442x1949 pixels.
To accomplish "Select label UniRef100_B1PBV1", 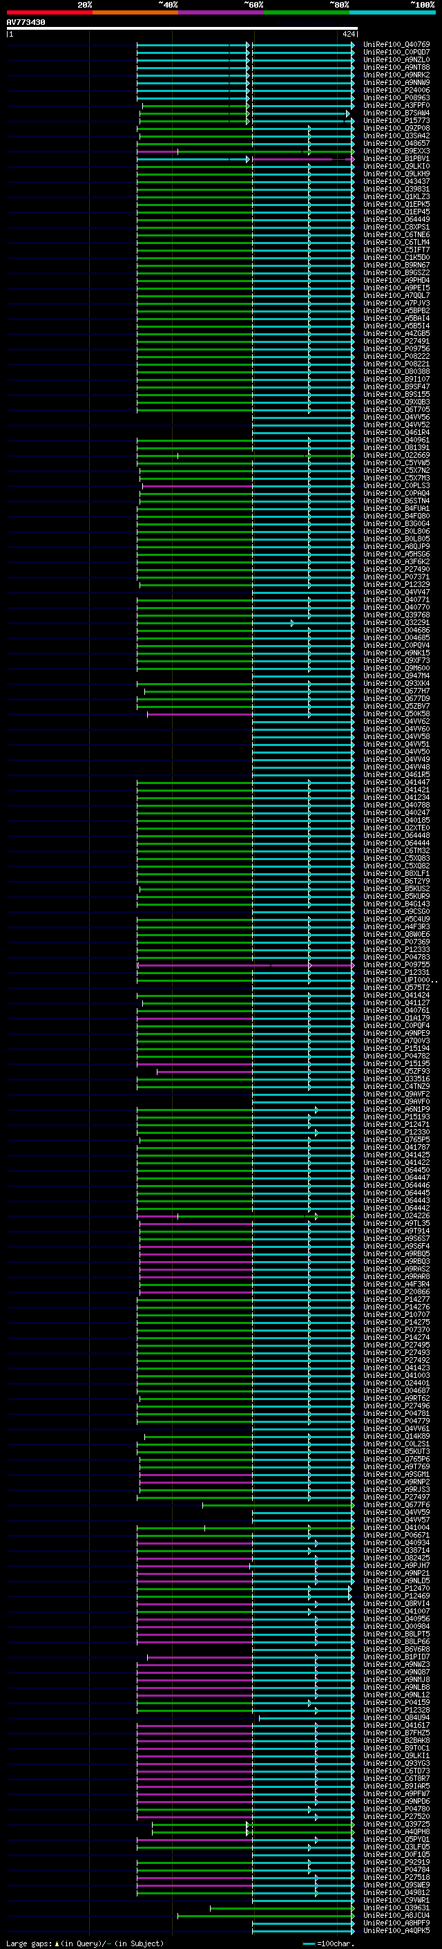I will click(x=396, y=159).
